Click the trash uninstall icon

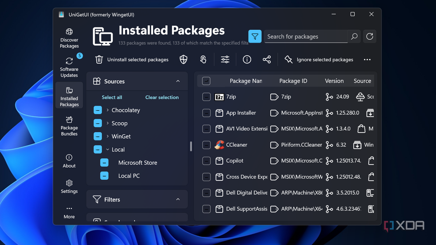coord(99,60)
